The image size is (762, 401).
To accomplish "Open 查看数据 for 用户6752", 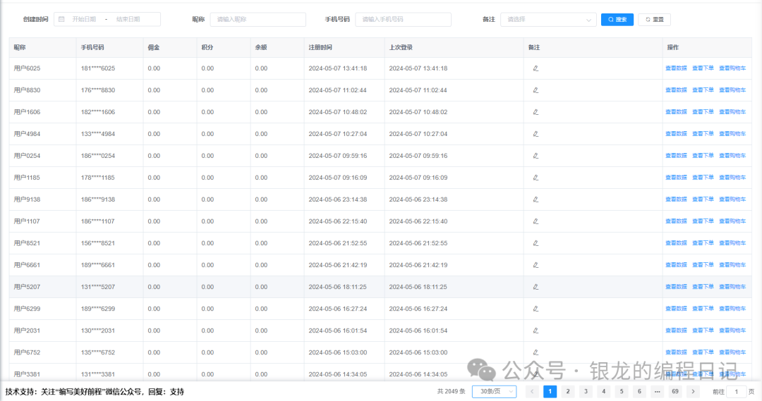I will [x=676, y=352].
